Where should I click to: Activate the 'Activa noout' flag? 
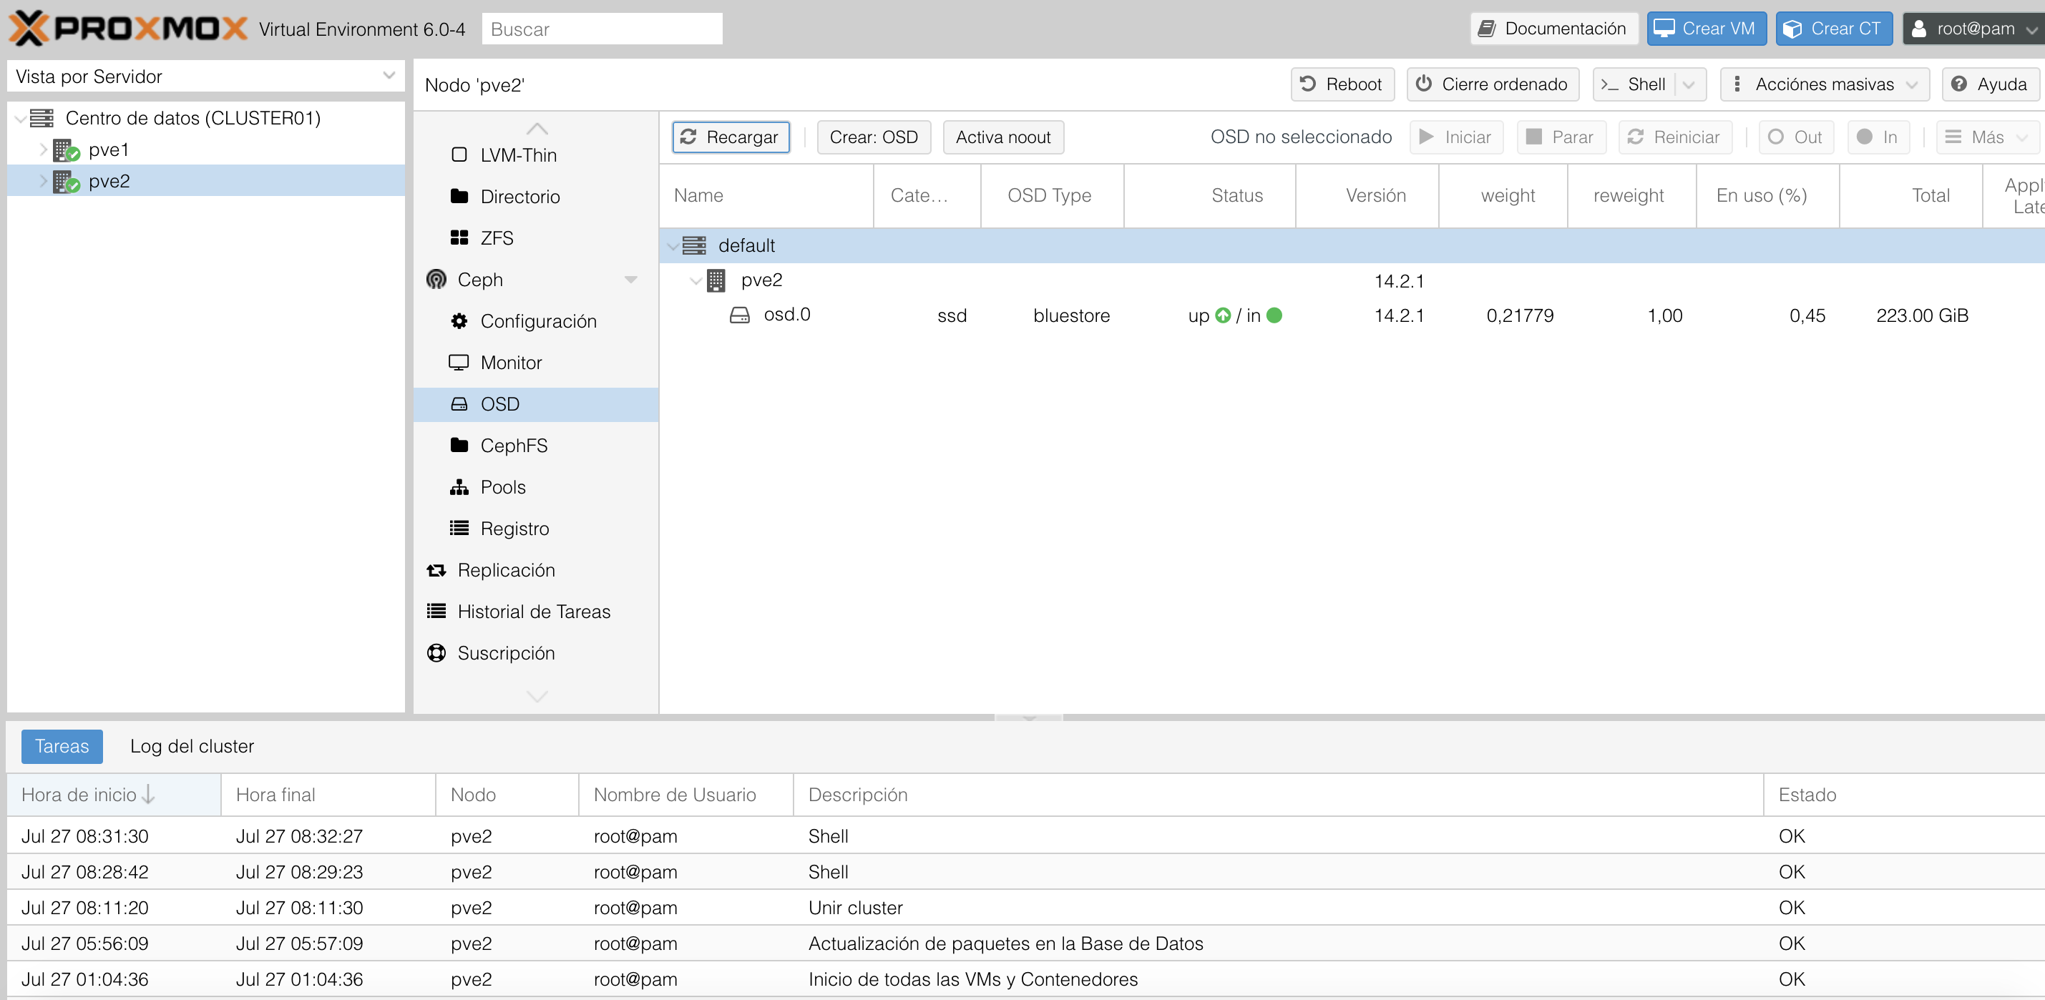[x=1002, y=137]
